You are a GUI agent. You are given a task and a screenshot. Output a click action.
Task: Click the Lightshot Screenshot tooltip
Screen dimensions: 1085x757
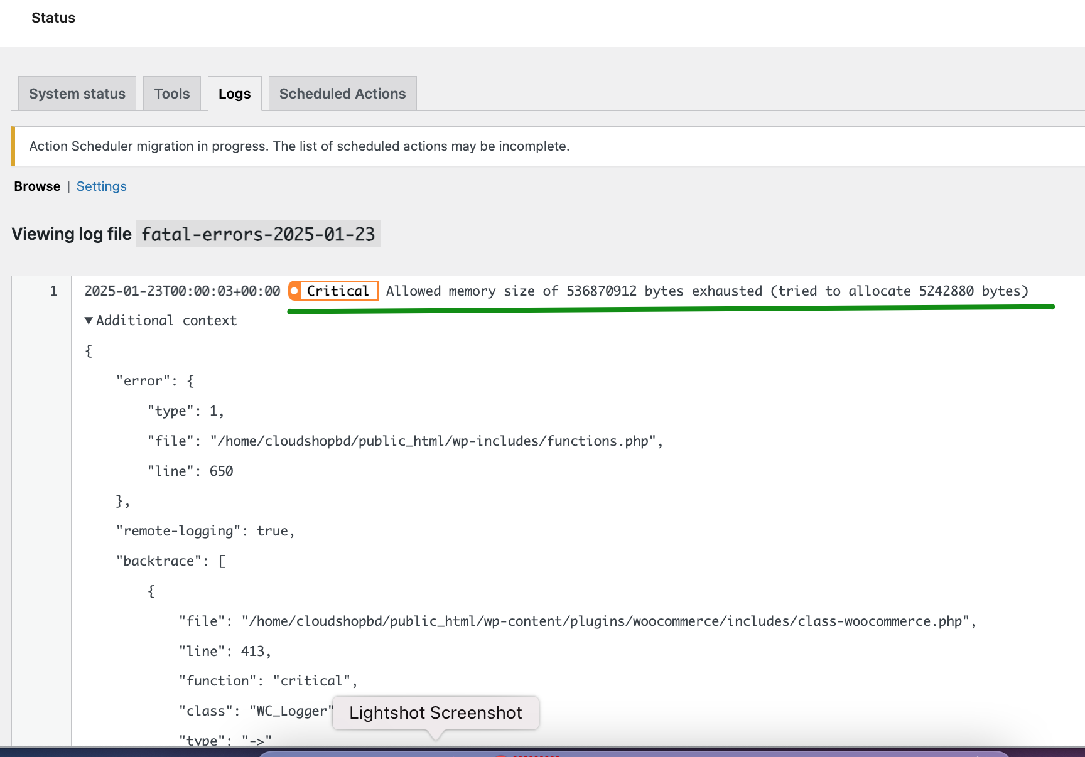click(436, 713)
